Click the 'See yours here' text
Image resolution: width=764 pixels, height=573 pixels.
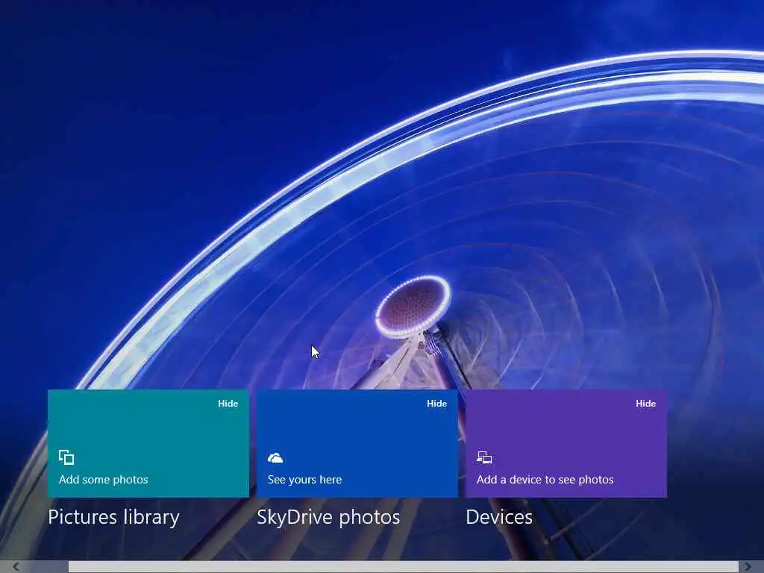click(304, 480)
